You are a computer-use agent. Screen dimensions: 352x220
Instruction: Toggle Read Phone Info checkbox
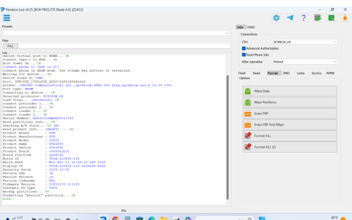244,55
